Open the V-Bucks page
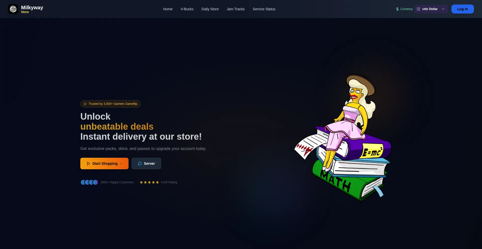 coord(187,9)
